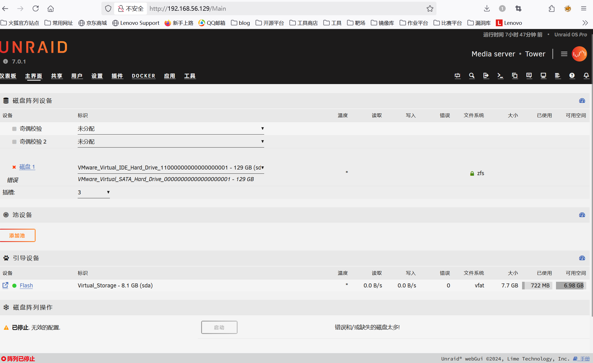Reload the current page
Image resolution: width=593 pixels, height=363 pixels.
point(36,8)
